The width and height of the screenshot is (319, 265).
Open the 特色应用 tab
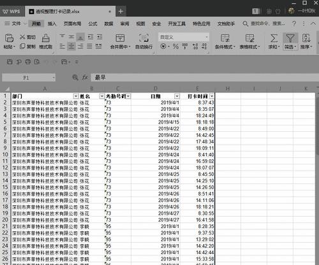pos(202,24)
